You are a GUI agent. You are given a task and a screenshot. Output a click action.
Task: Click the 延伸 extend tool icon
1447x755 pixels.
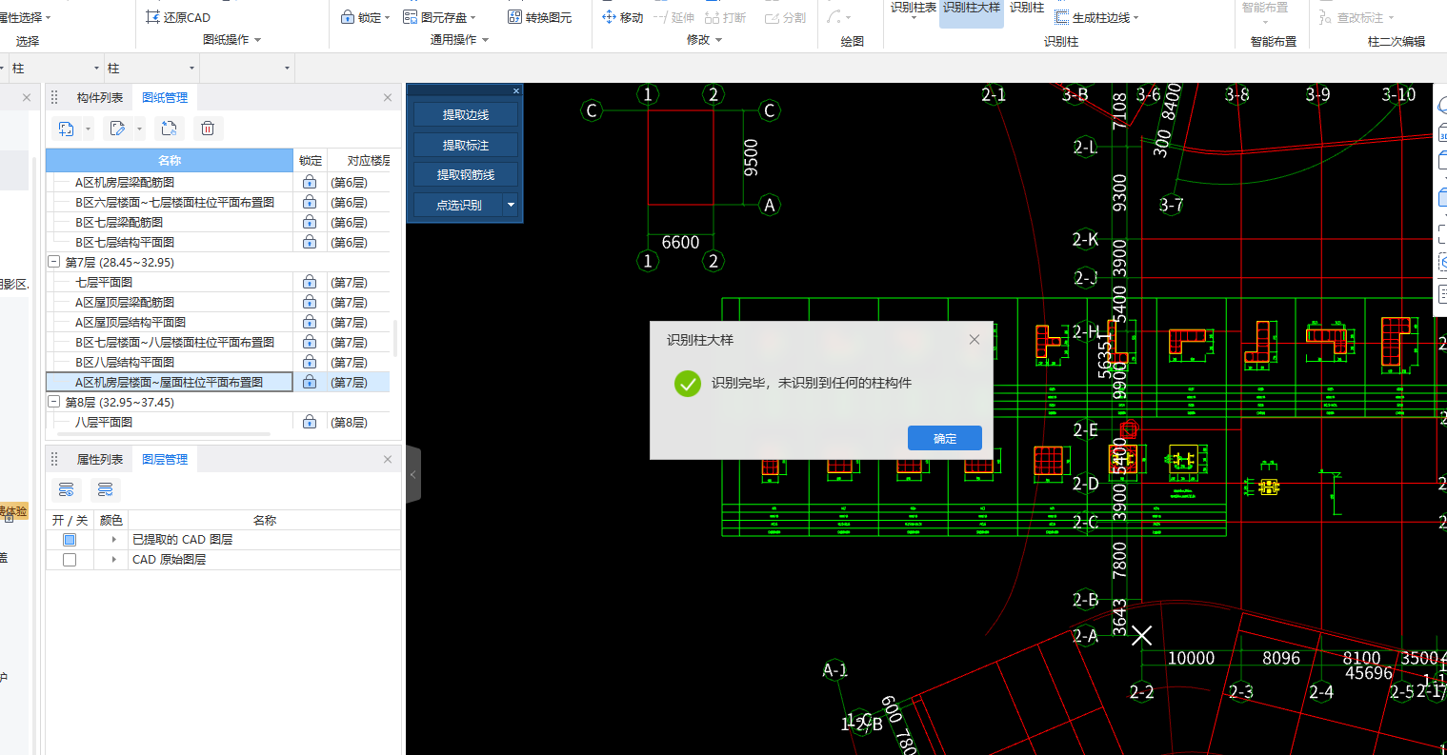[660, 17]
